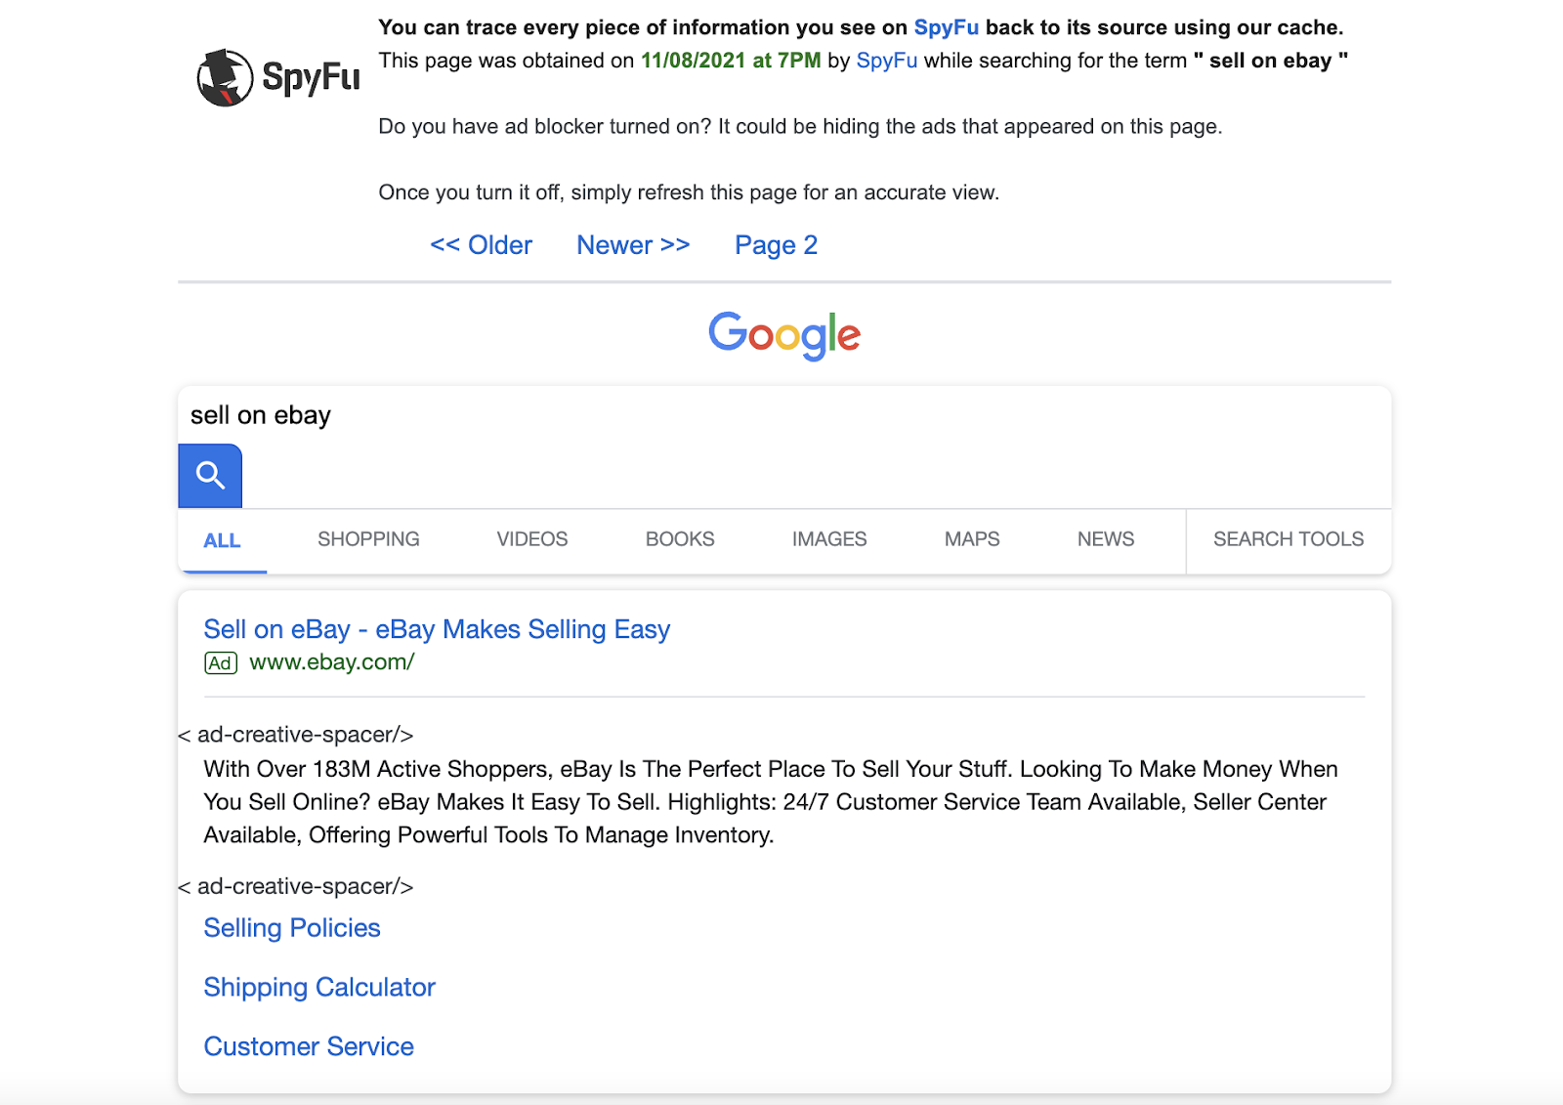
Task: Click the blue magnifier search button
Action: coord(210,476)
